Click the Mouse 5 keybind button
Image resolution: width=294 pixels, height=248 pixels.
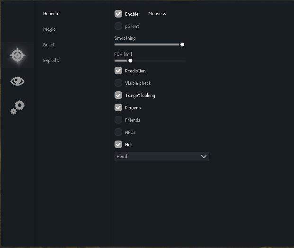pyautogui.click(x=157, y=14)
